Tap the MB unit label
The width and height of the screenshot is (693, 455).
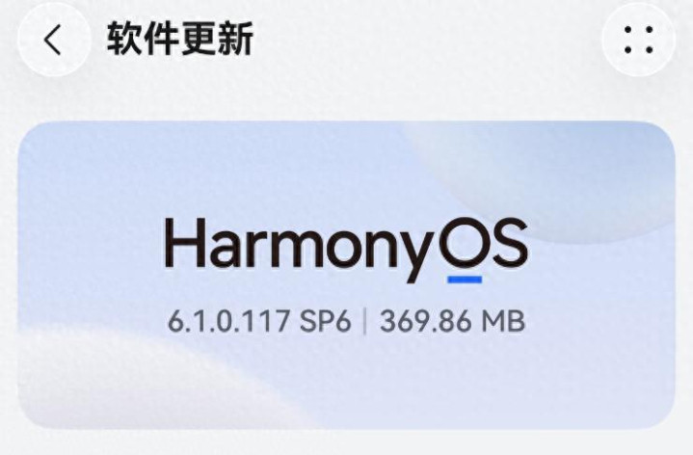coord(503,321)
